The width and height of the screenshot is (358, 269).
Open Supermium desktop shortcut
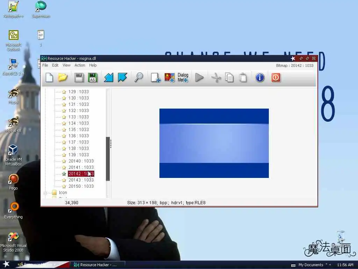tap(41, 9)
